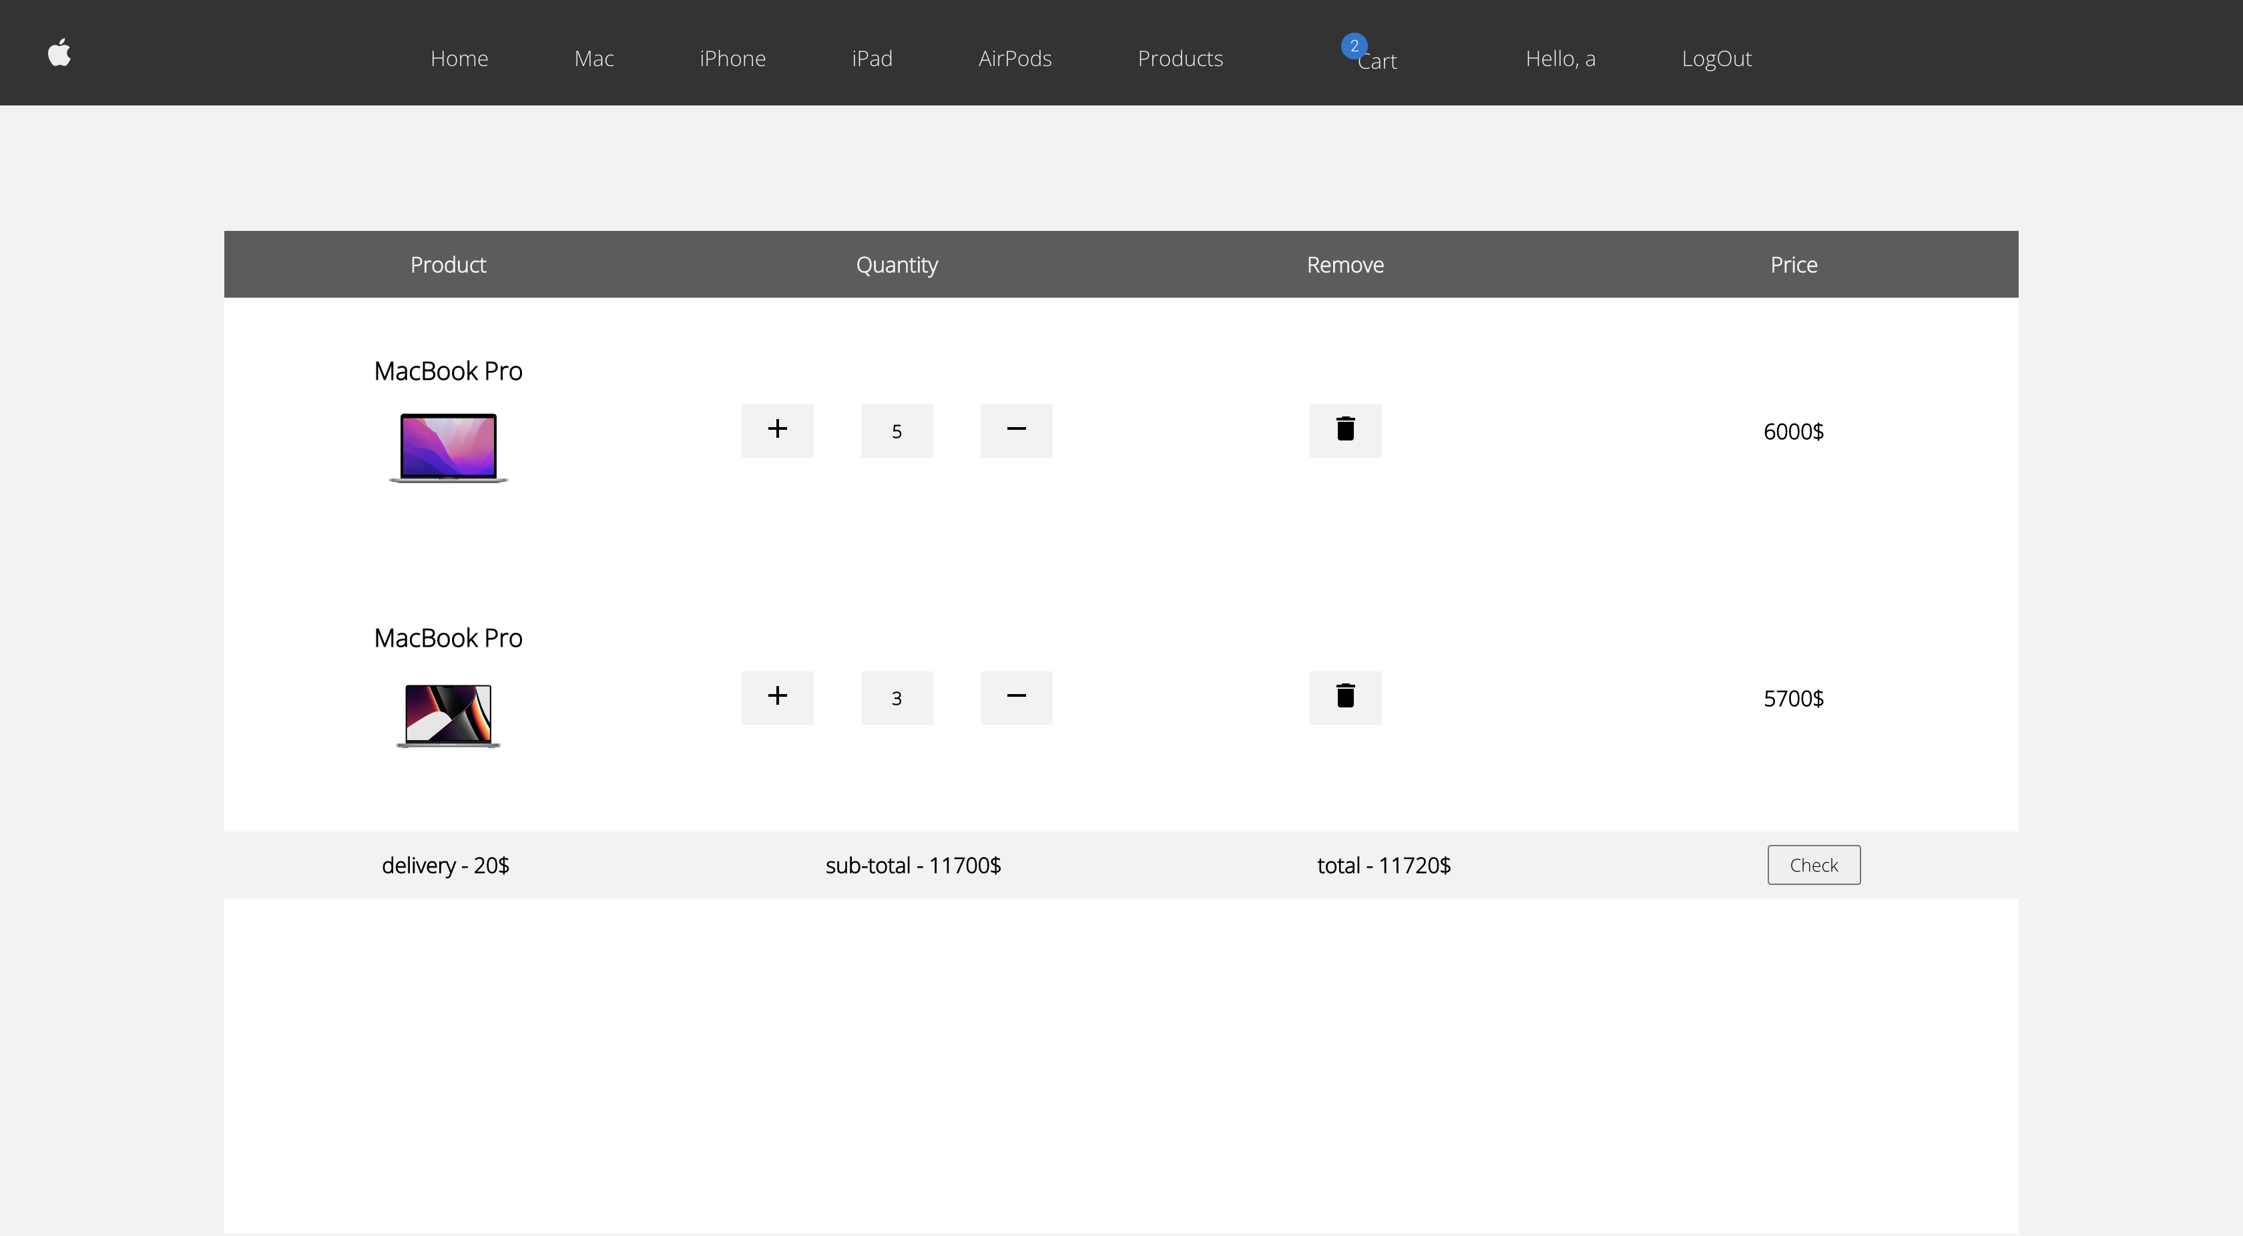The width and height of the screenshot is (2243, 1236).
Task: Decrease quantity of the 6000$ MacBook Pro
Action: pyautogui.click(x=1016, y=431)
